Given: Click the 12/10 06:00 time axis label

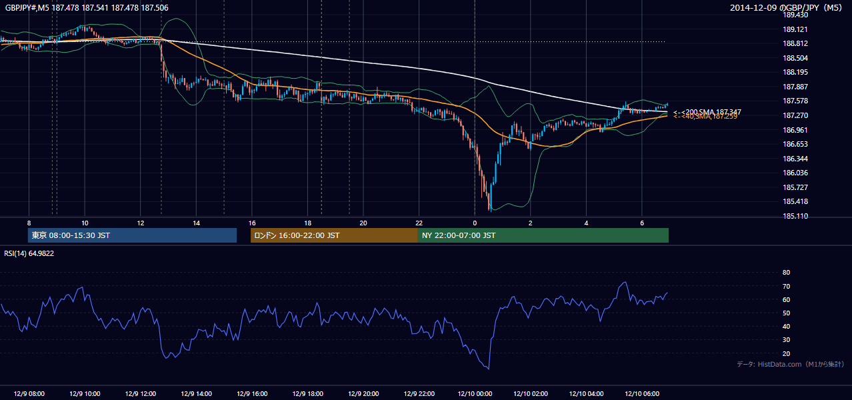Looking at the screenshot, I should [642, 394].
